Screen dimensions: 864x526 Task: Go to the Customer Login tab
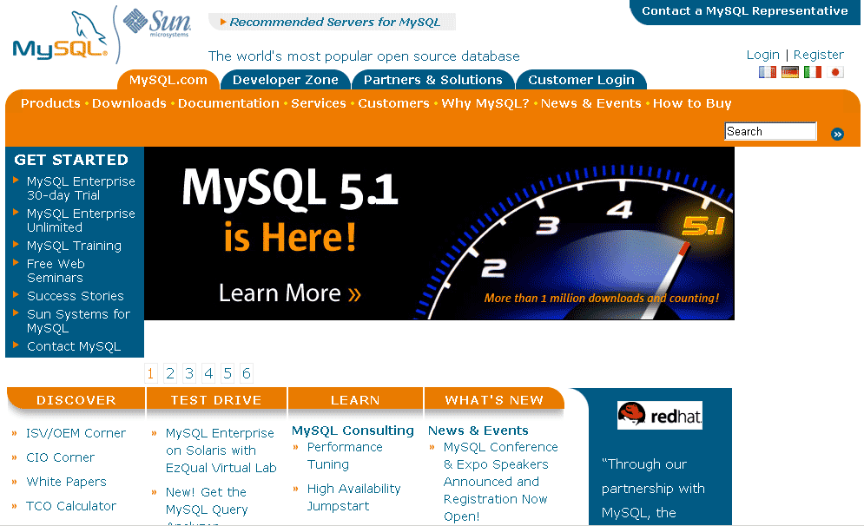[581, 80]
